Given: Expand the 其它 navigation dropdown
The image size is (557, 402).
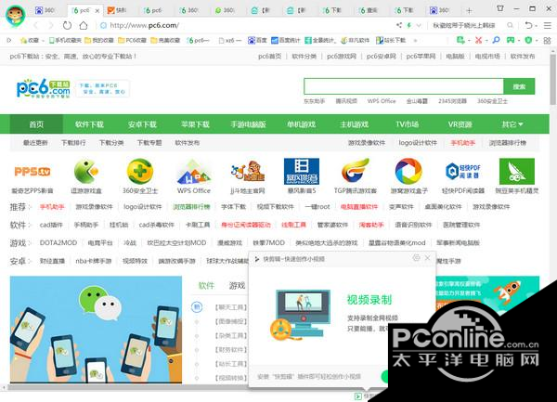Looking at the screenshot, I should click(x=512, y=124).
